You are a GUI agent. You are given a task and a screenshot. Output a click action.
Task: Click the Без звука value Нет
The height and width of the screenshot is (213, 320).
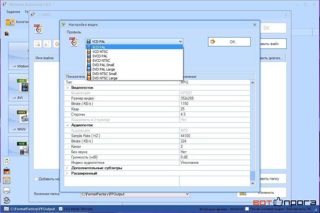214,152
